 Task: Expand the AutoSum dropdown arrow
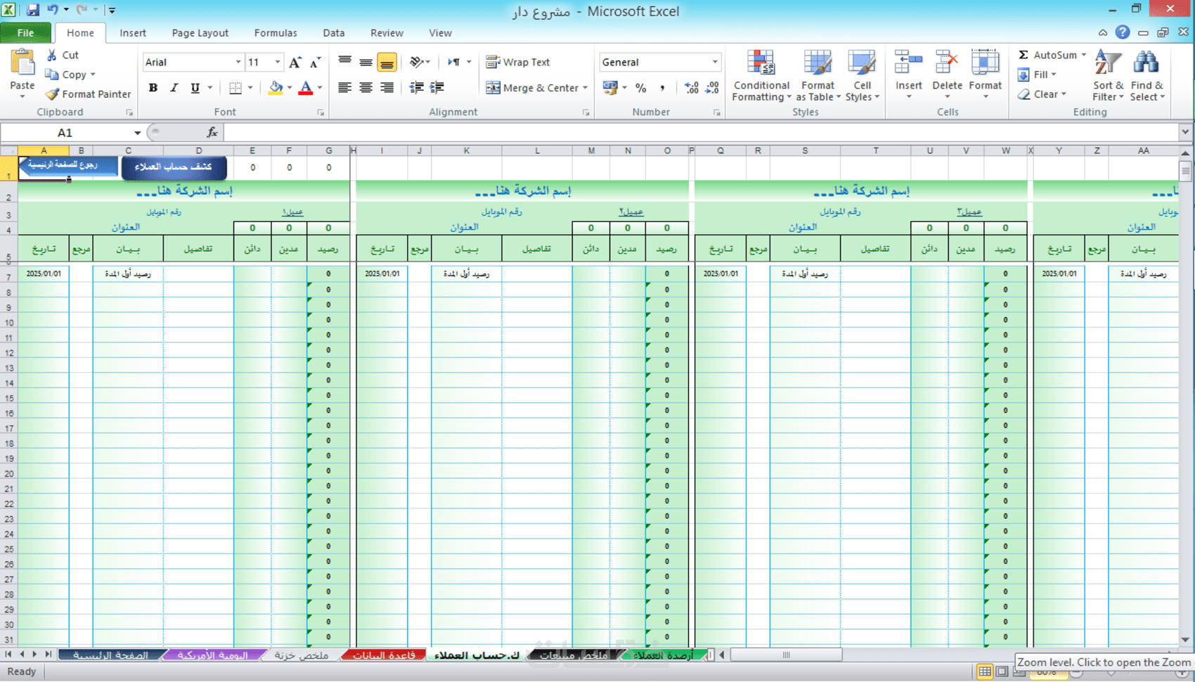(1084, 55)
